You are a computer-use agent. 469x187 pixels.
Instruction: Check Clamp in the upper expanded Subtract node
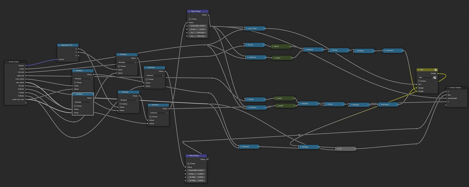tap(146, 79)
